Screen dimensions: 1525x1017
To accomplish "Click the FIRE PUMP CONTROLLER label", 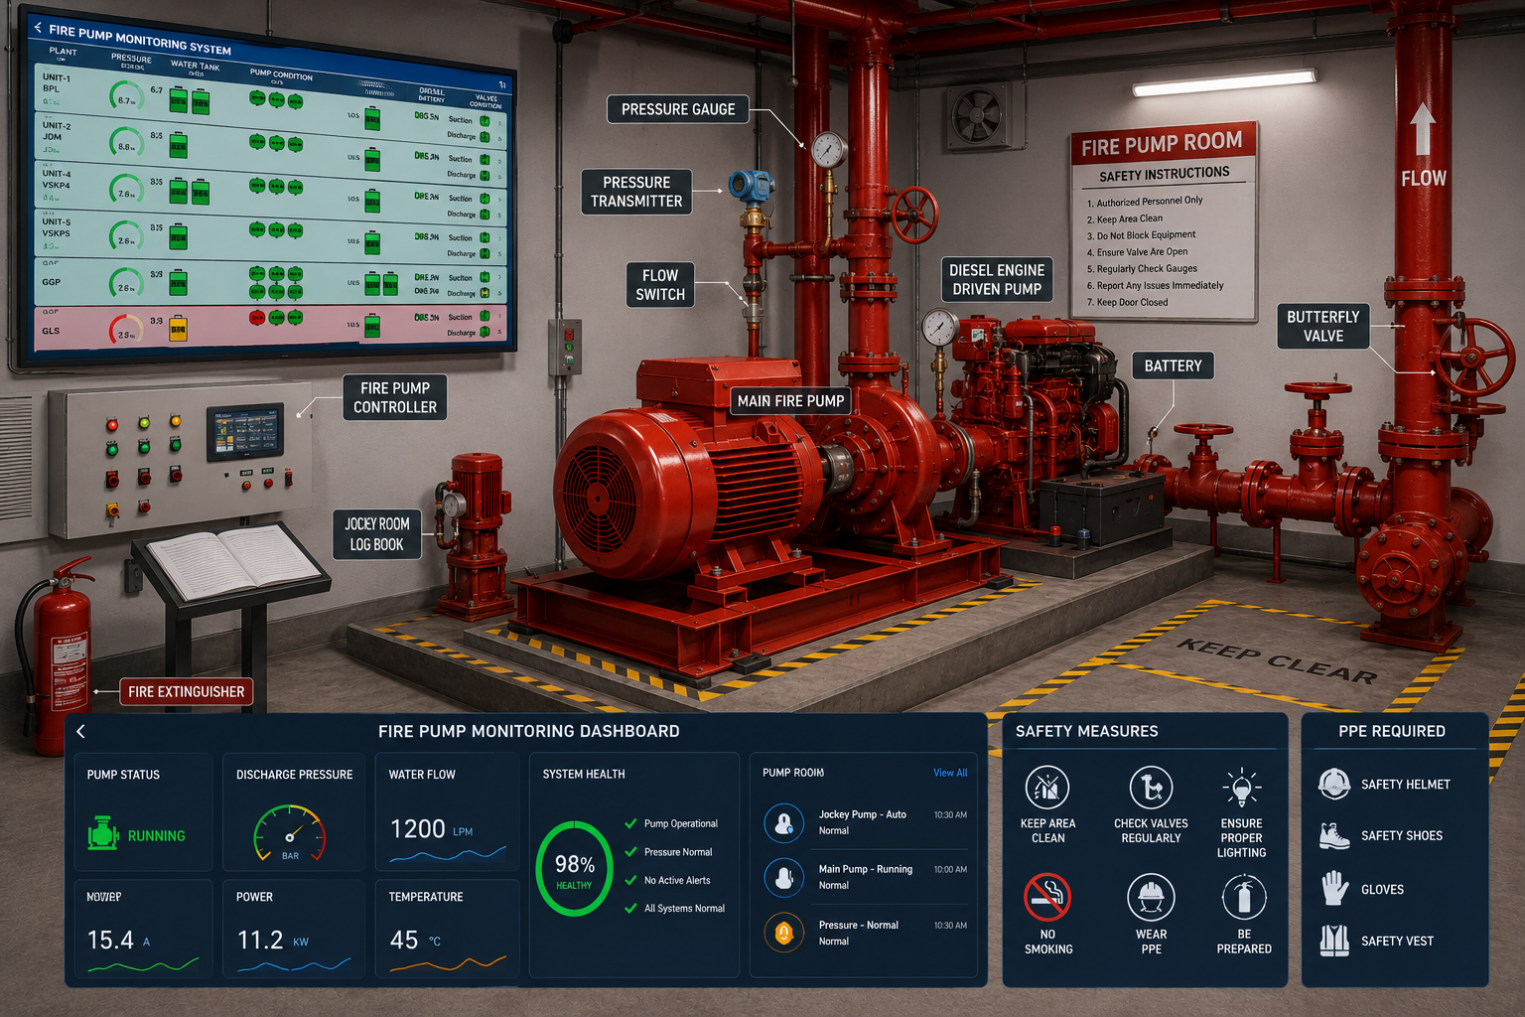I will coord(395,397).
